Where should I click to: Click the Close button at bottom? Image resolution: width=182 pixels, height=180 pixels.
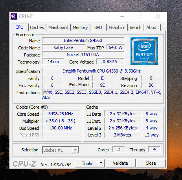tap(151, 163)
